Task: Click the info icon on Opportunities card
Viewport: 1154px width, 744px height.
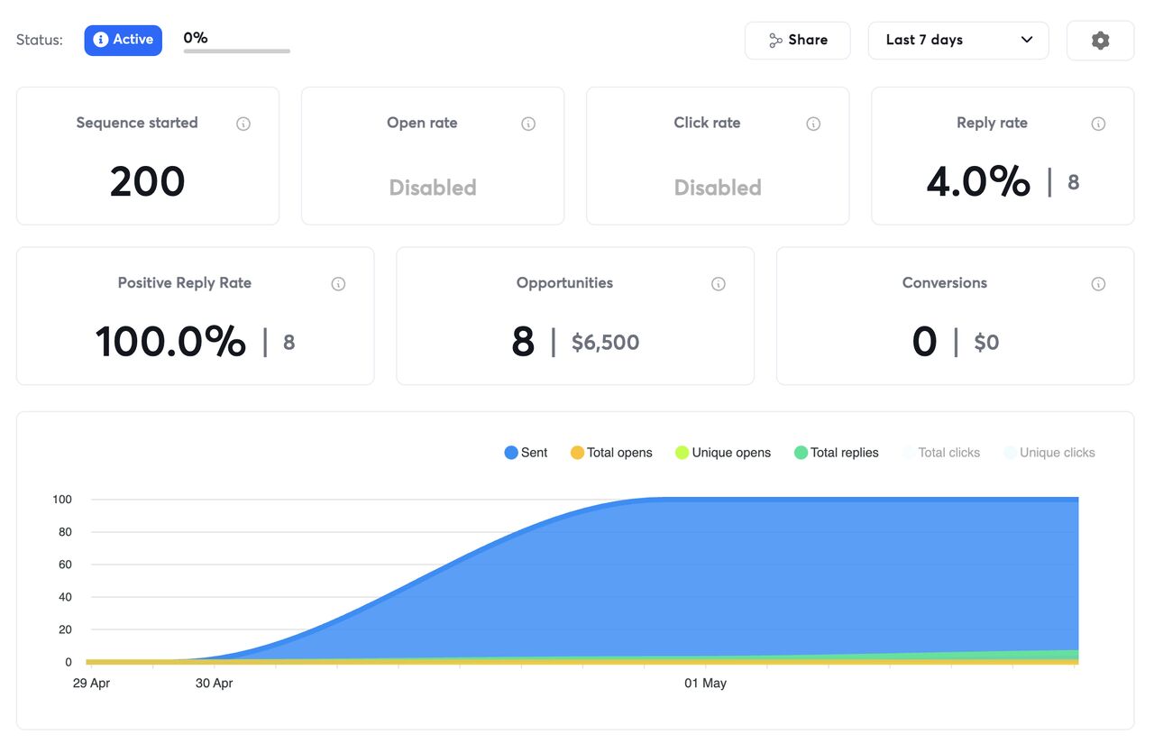Action: (719, 284)
